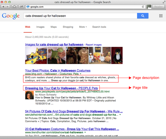
Task: Expand dropdown arrow next to trendhunter URL
Action: coord(85,132)
